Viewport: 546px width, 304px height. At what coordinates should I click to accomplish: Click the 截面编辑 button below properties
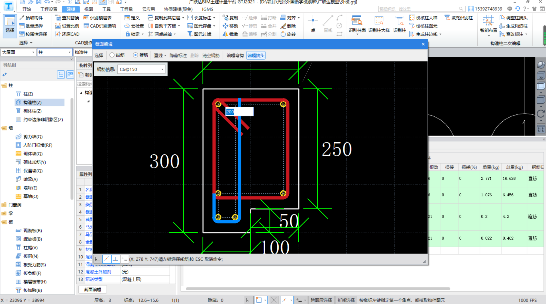[93, 289]
